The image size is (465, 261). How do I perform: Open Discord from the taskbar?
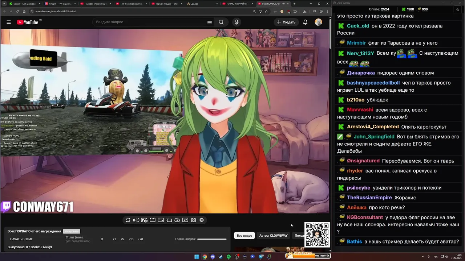point(213,257)
